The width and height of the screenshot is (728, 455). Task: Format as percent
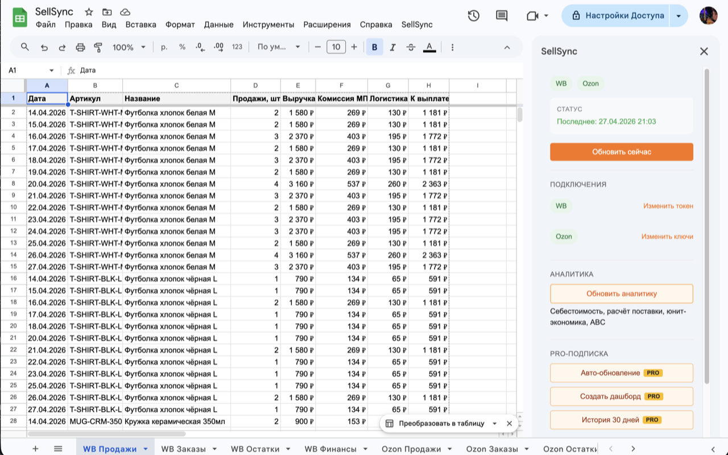click(x=182, y=47)
